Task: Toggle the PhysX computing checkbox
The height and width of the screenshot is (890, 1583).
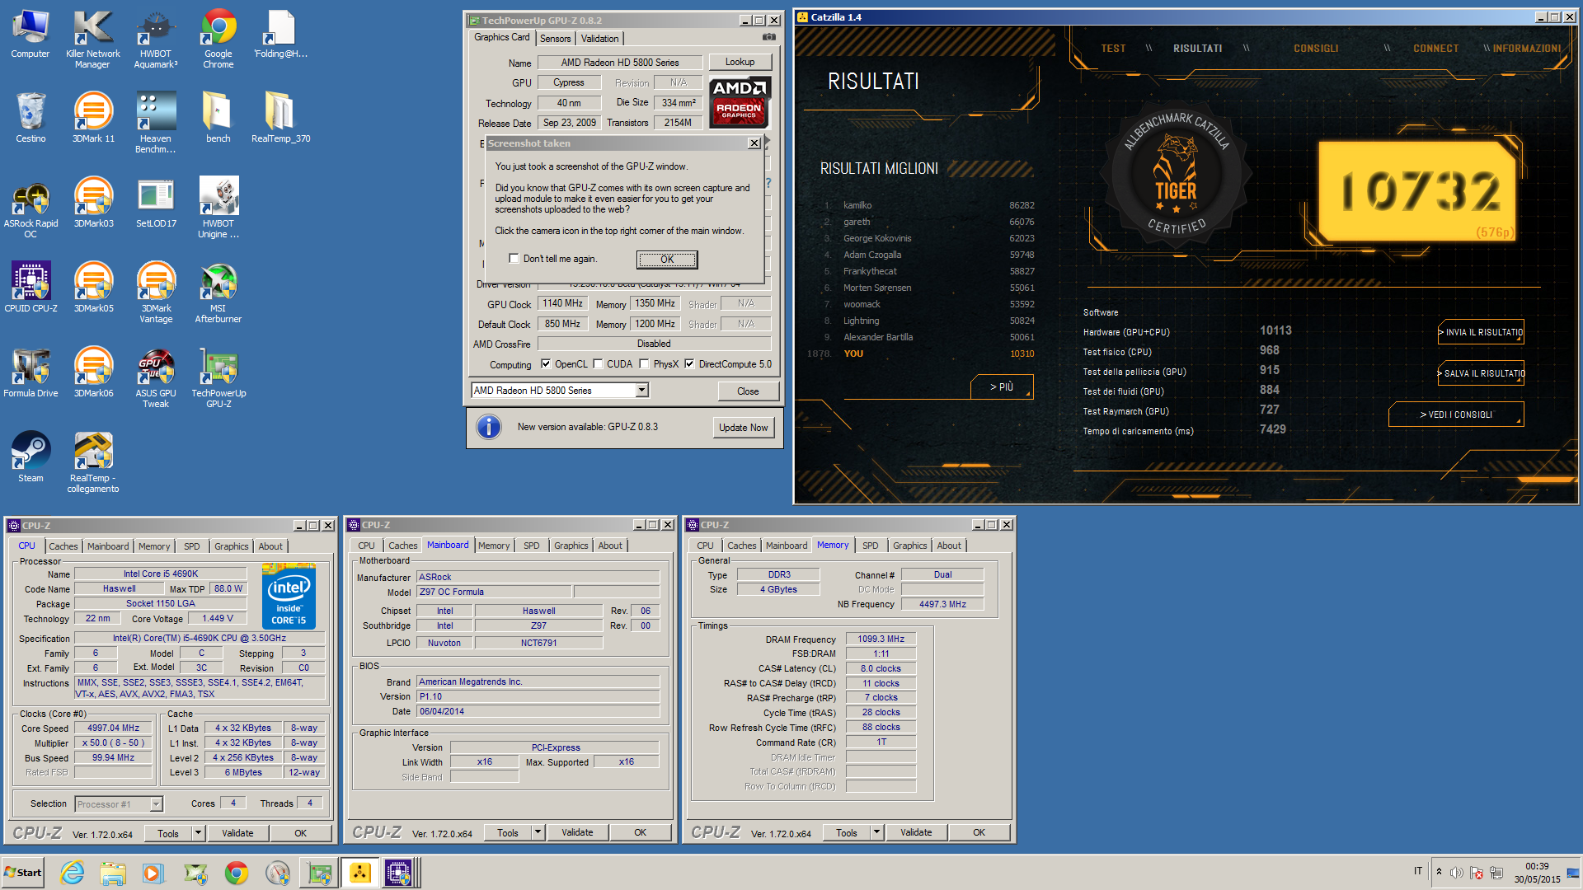Action: coord(644,363)
